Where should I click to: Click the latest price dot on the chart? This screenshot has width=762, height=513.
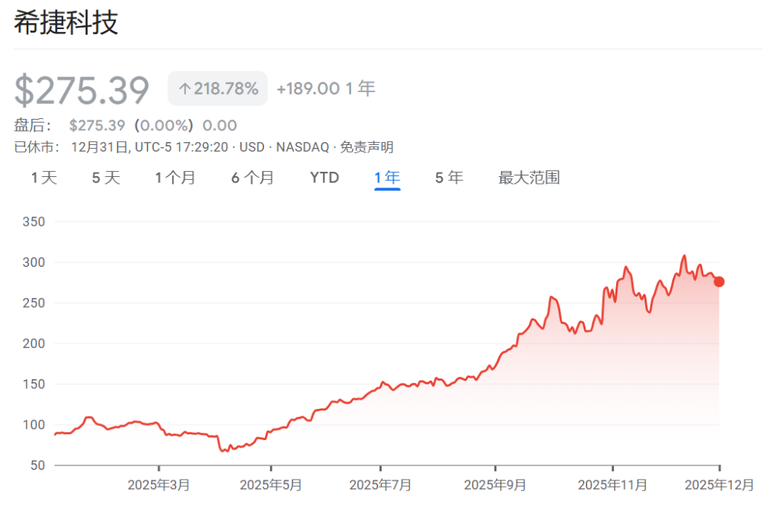coord(719,282)
